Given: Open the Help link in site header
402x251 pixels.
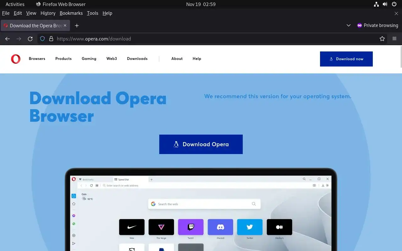Looking at the screenshot, I should 197,59.
